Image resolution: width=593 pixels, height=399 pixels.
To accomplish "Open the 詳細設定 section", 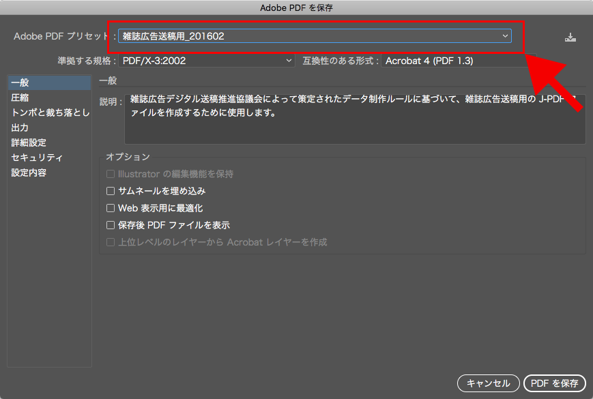I will click(49, 143).
